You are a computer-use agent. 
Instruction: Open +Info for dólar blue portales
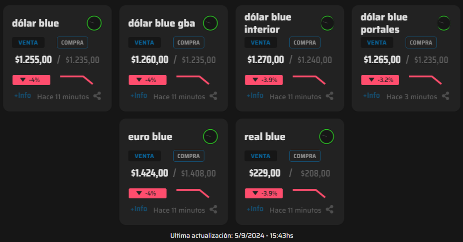click(371, 95)
